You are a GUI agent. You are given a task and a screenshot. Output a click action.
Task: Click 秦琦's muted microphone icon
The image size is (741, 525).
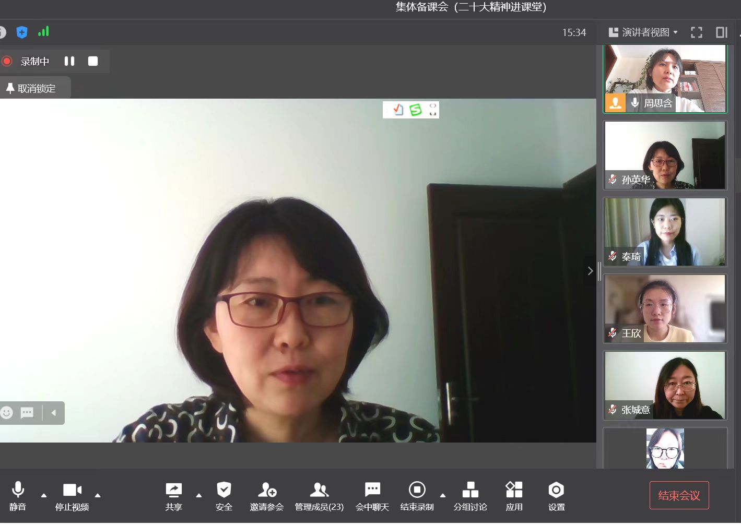tap(613, 256)
